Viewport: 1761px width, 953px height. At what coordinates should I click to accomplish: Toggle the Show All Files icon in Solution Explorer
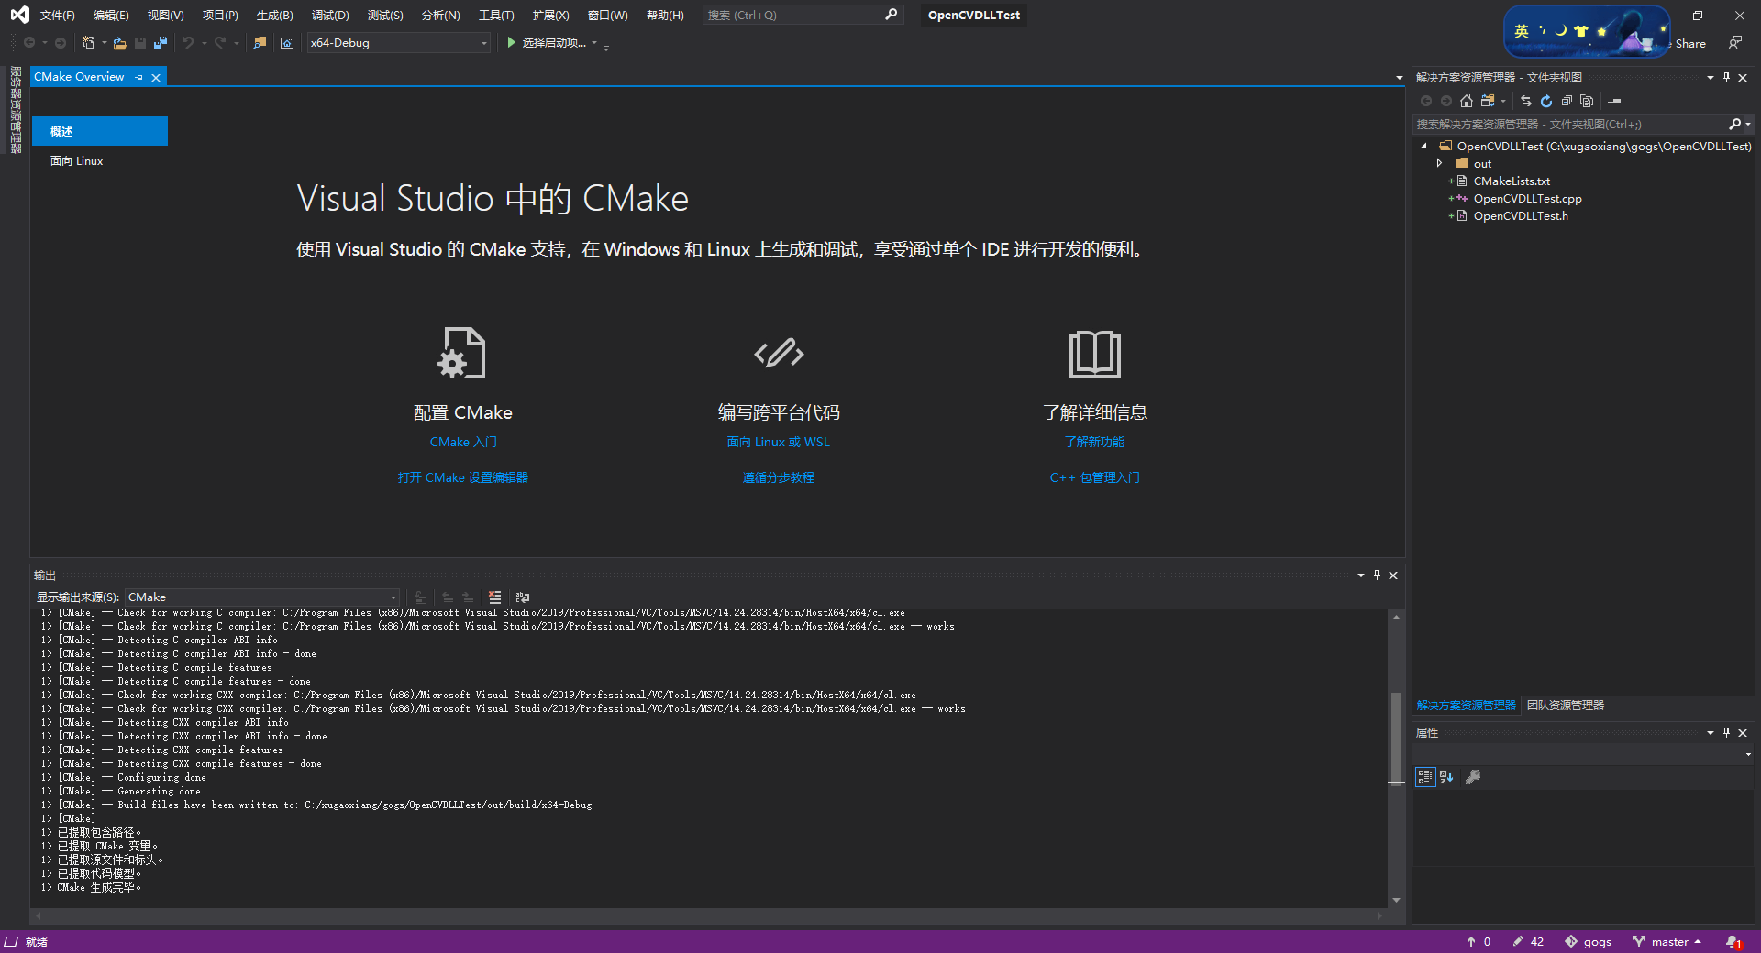click(1587, 101)
